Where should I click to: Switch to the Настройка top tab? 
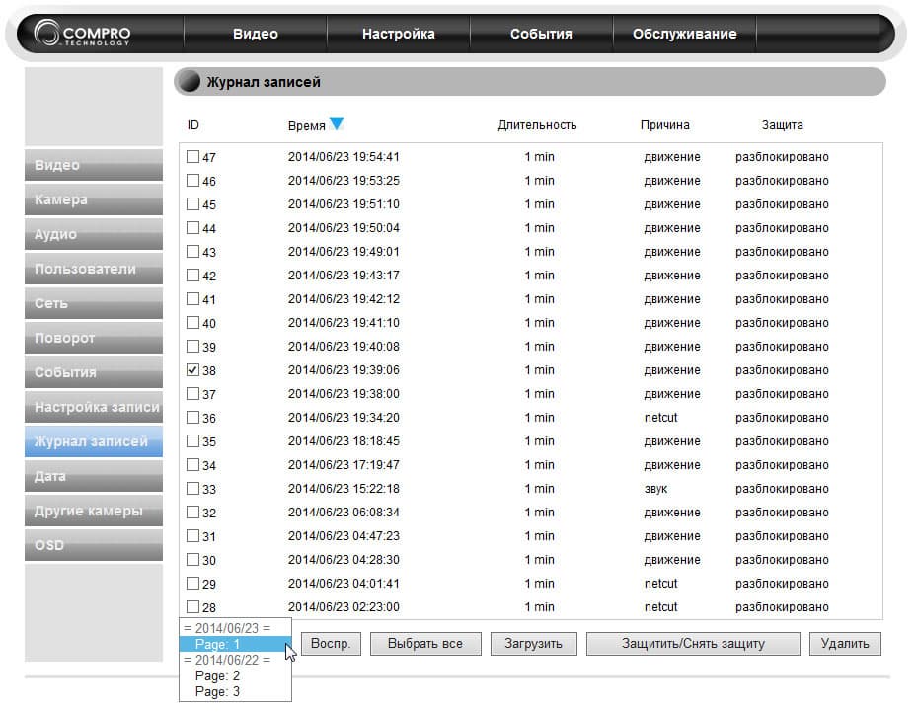[x=398, y=34]
